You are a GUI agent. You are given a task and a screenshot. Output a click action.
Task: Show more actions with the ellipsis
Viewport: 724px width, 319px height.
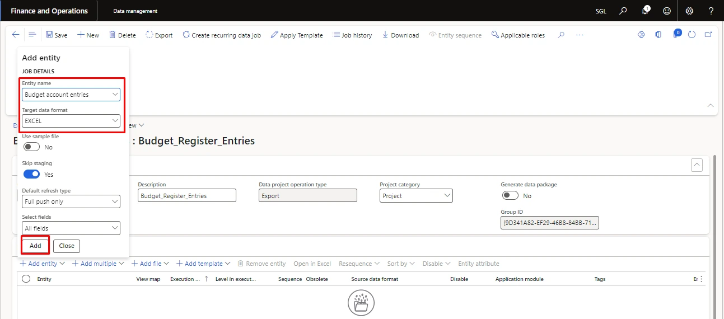tap(580, 35)
